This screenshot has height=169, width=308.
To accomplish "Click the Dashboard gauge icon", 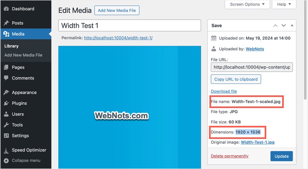I will pos(6,9).
